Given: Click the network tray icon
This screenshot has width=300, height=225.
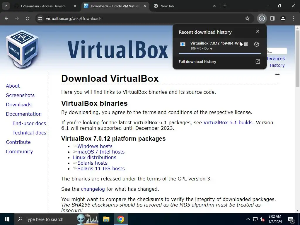Looking at the screenshot, I should pos(255,219).
